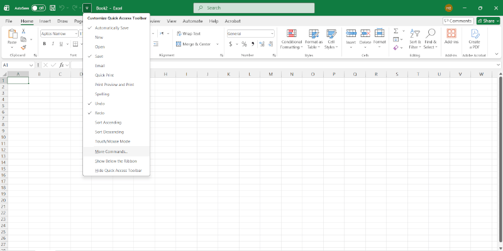Expand the Share button dropdown

click(495, 21)
